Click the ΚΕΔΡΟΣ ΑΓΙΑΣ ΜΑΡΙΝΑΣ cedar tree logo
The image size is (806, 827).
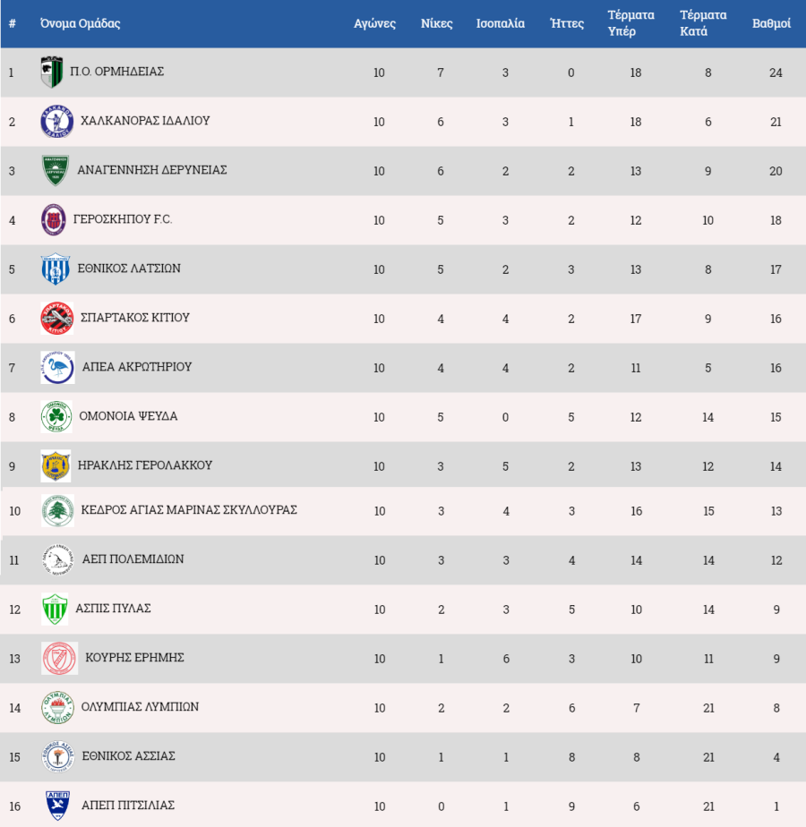point(57,510)
